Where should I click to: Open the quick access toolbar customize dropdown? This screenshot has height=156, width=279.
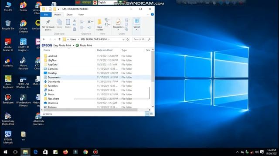point(58,9)
